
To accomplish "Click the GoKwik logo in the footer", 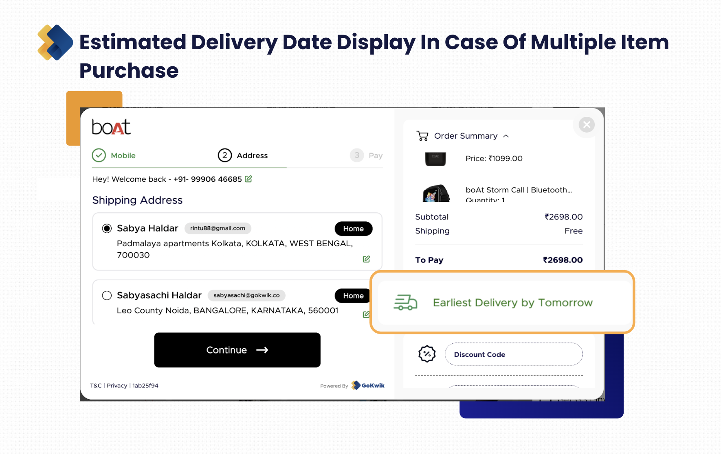I will tap(368, 385).
